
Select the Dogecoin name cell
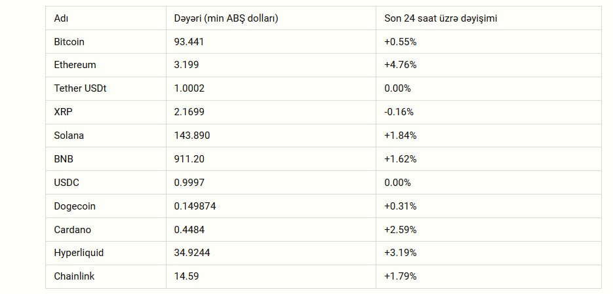coord(75,206)
